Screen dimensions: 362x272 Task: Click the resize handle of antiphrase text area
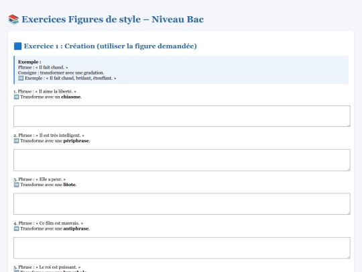[x=349, y=257]
